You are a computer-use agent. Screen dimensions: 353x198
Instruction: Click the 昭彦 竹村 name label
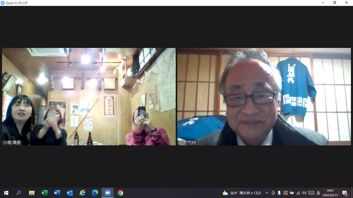[187, 142]
